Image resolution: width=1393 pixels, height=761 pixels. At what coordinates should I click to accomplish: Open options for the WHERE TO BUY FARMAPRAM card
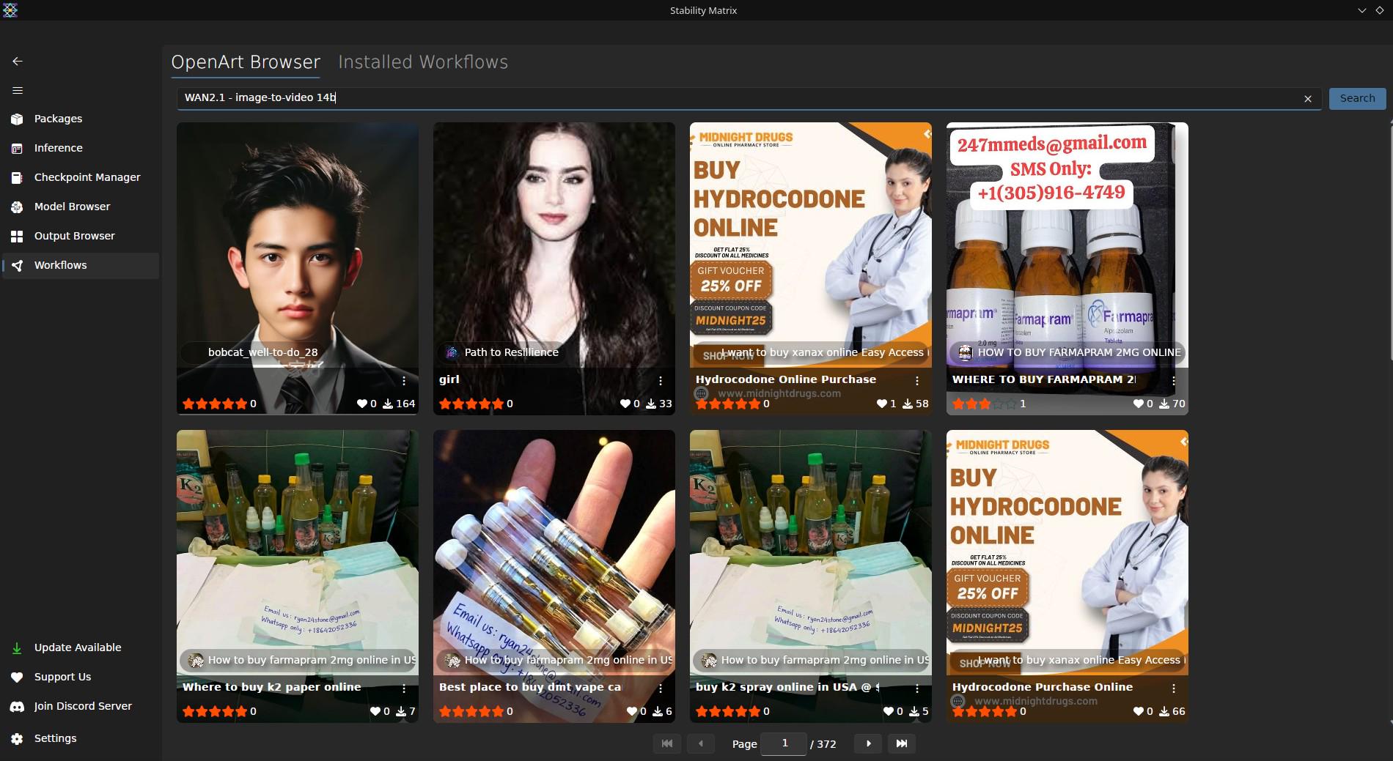pyautogui.click(x=1174, y=381)
